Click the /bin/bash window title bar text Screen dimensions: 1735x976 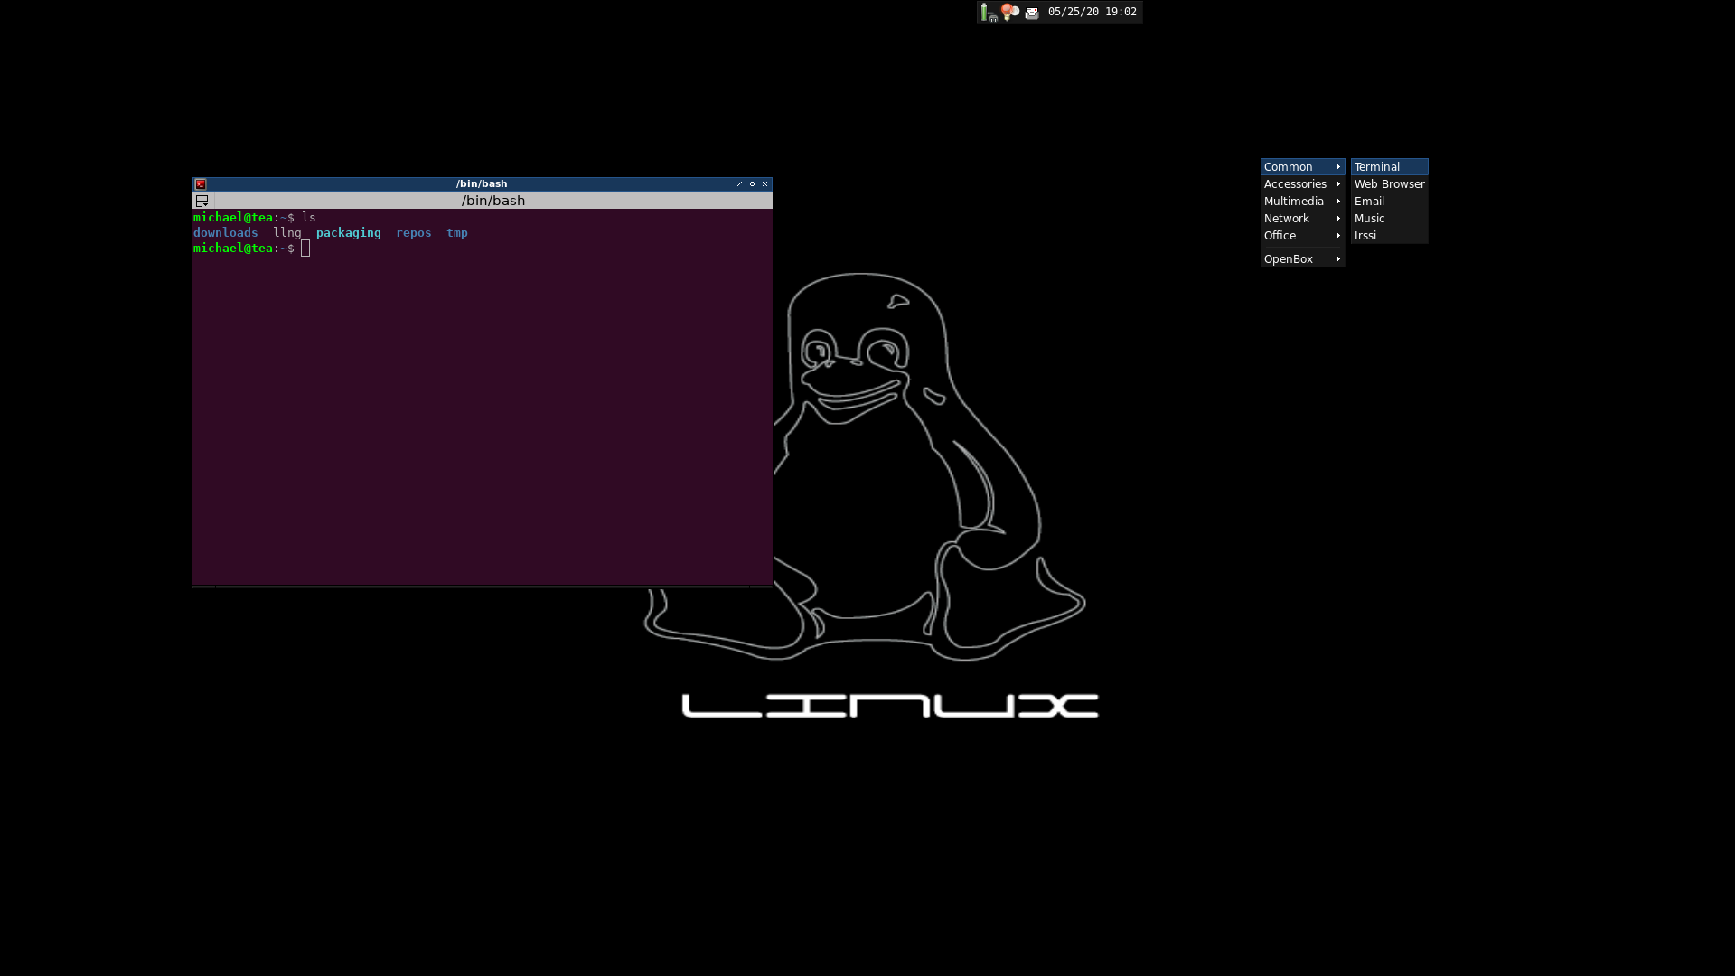(482, 184)
